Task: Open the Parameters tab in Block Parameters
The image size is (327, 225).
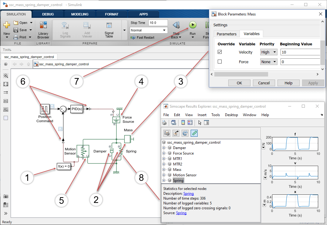Action: [227, 34]
